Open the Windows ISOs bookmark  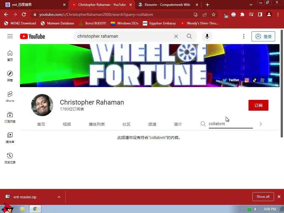click(x=125, y=23)
